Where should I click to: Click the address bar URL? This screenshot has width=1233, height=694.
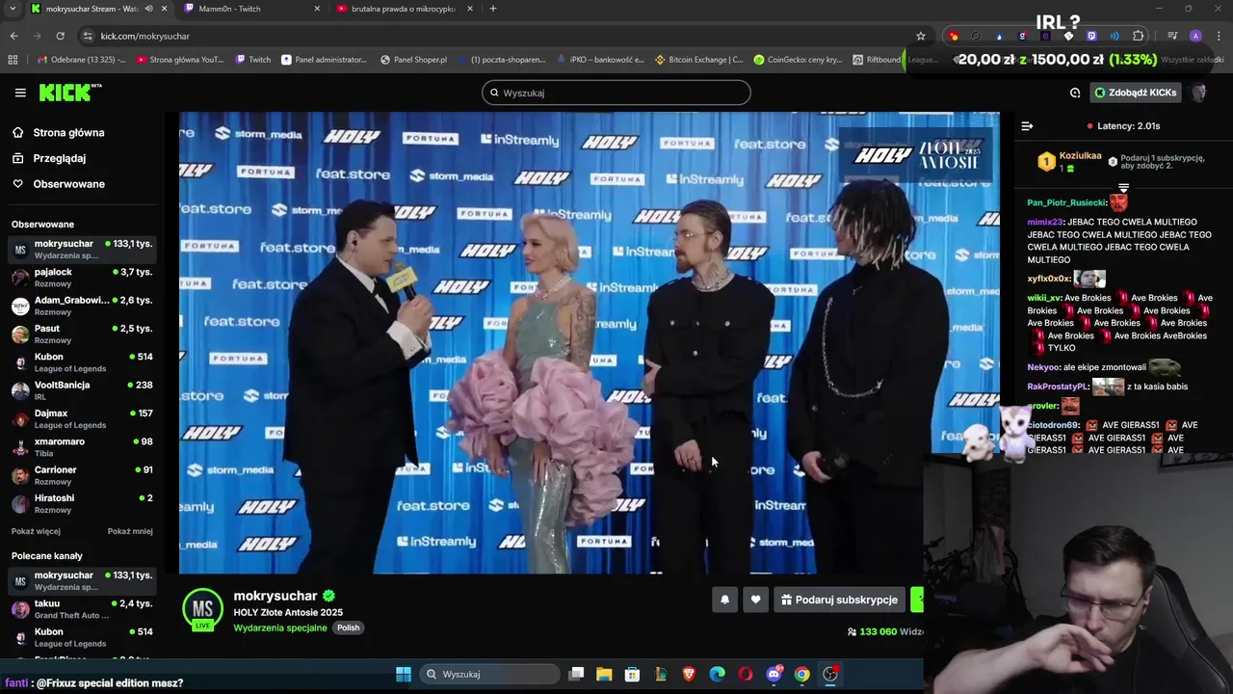tap(144, 36)
